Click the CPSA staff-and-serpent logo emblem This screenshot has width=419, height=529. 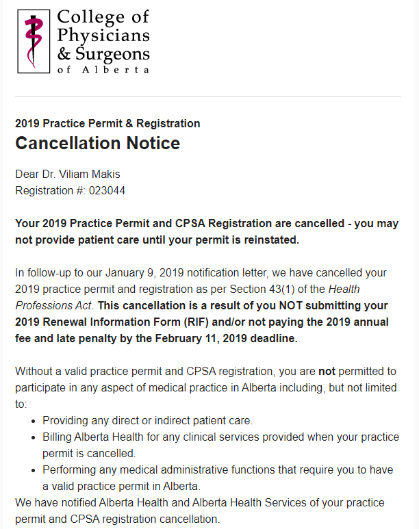point(32,40)
